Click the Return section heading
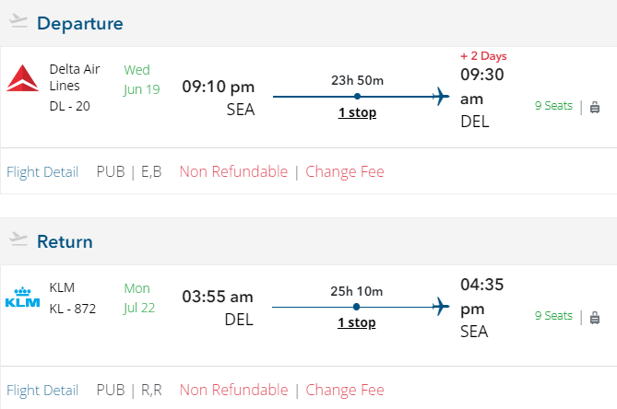The image size is (617, 409). pos(65,241)
